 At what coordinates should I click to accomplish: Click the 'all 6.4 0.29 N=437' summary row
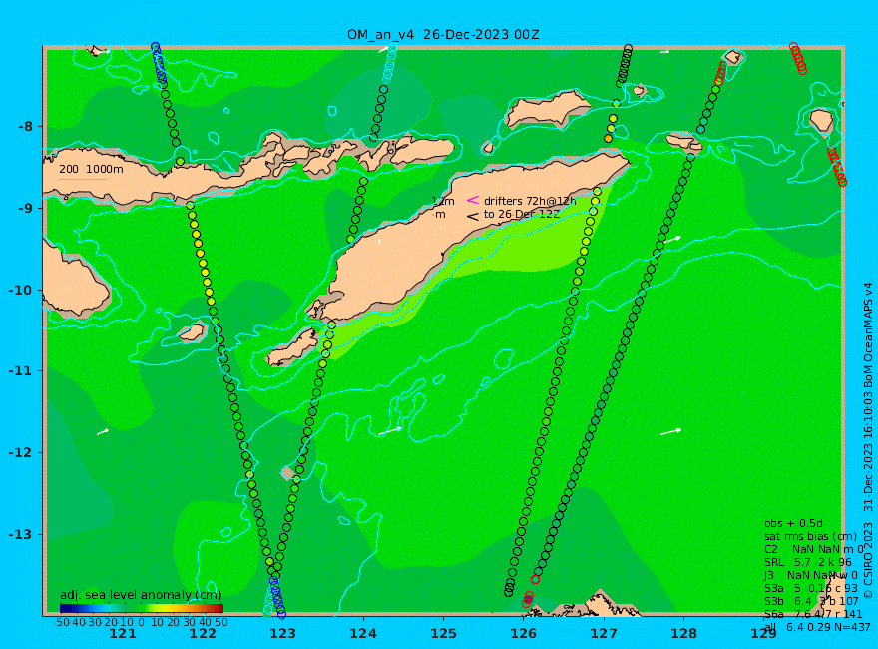817,627
